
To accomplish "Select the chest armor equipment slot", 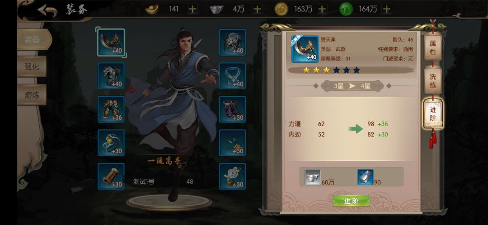I will click(111, 76).
